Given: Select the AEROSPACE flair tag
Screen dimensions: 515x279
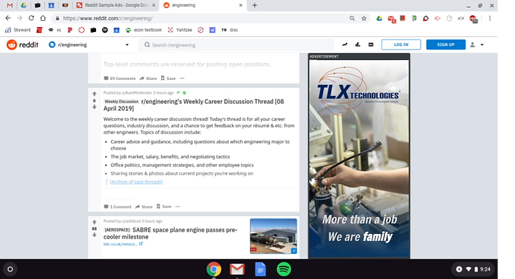Looking at the screenshot, I should pos(117,230).
